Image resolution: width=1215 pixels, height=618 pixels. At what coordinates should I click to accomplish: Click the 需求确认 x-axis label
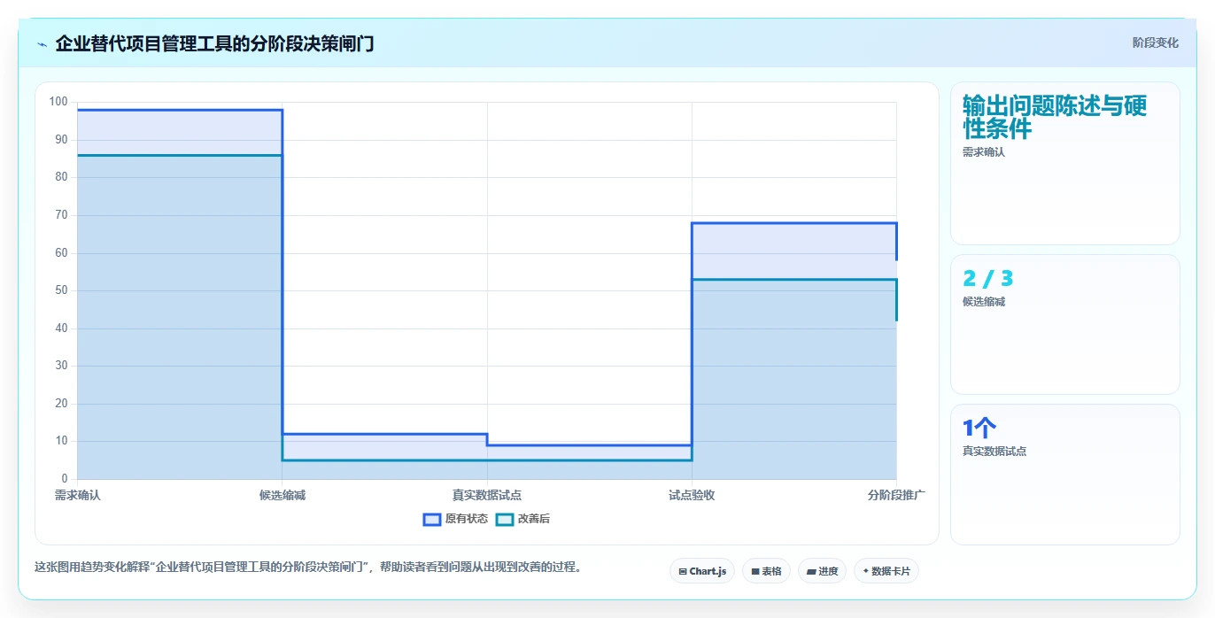(x=78, y=496)
